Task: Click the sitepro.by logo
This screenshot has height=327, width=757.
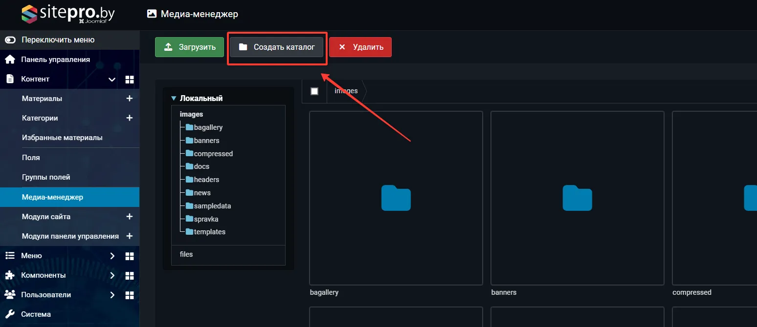Action: tap(67, 14)
